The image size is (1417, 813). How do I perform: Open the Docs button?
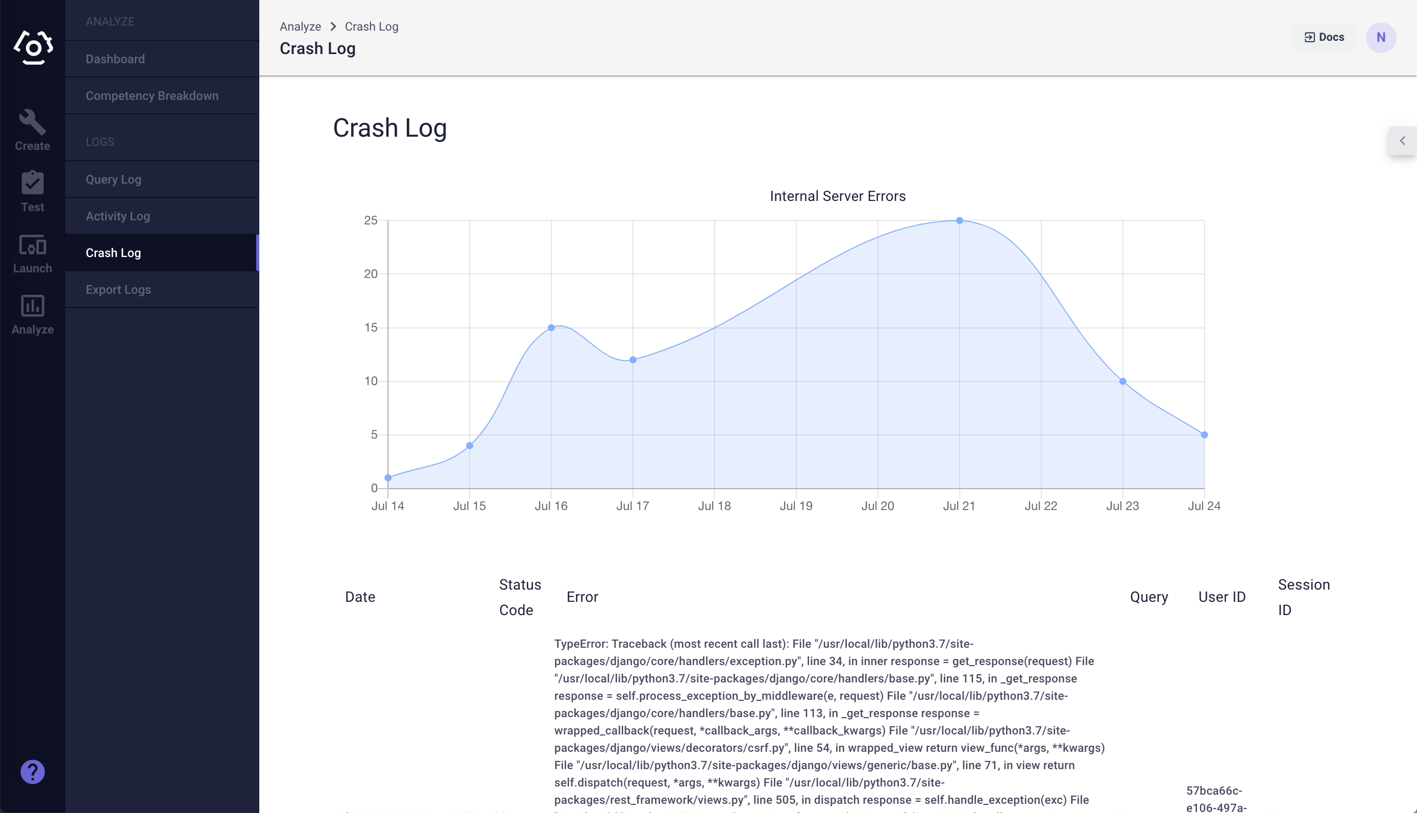(x=1324, y=37)
